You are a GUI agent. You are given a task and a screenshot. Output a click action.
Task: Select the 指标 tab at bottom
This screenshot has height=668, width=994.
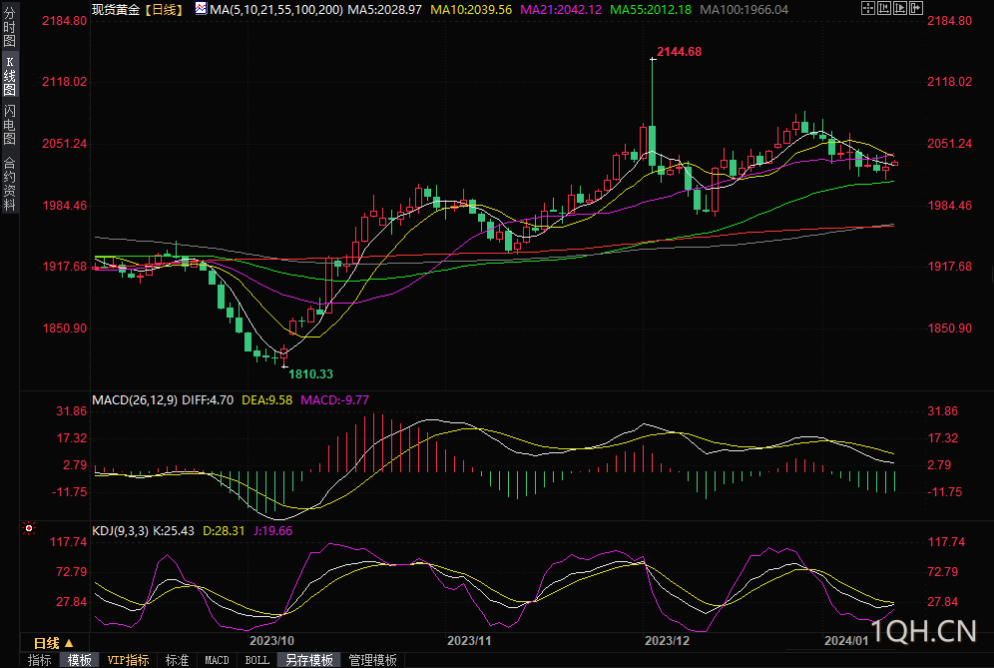click(40, 660)
